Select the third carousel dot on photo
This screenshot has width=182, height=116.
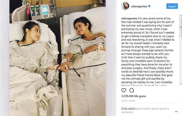coord(60,113)
